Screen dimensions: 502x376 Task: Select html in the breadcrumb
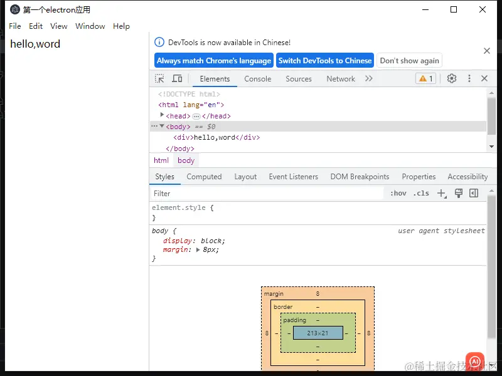point(161,160)
